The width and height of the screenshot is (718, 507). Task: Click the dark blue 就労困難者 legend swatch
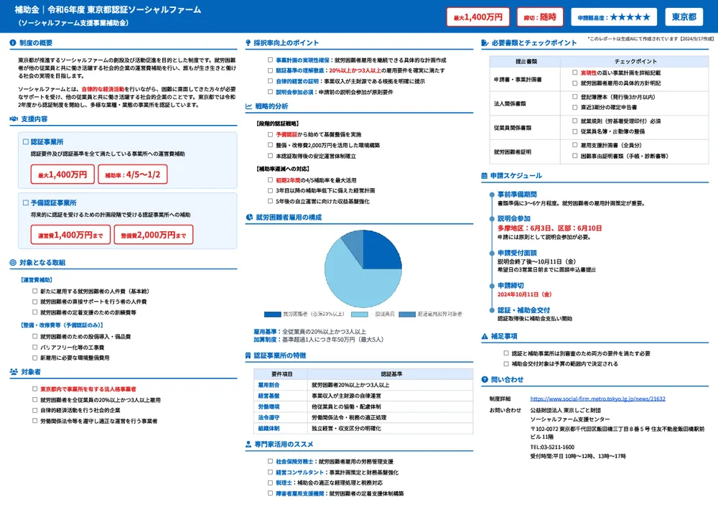(272, 315)
